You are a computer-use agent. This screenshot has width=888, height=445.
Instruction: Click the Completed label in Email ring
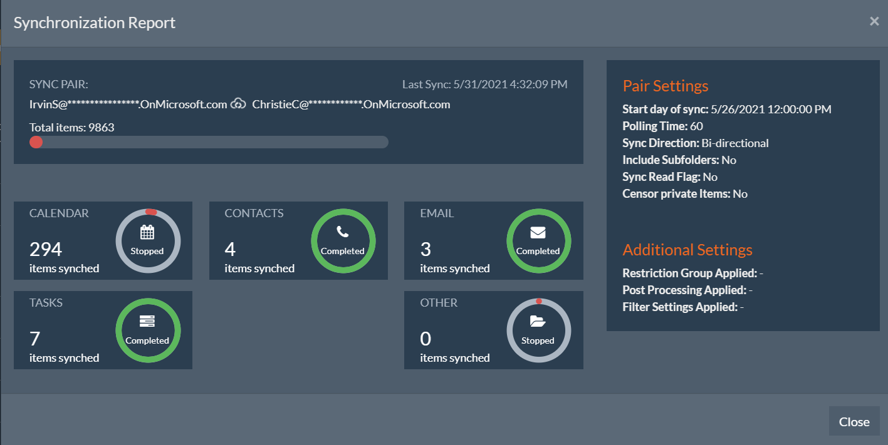tap(538, 251)
